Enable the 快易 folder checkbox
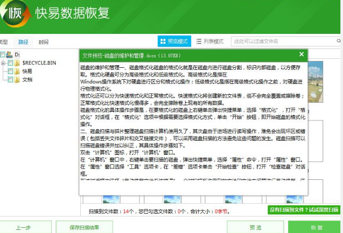This screenshot has width=343, height=233. click(x=10, y=71)
